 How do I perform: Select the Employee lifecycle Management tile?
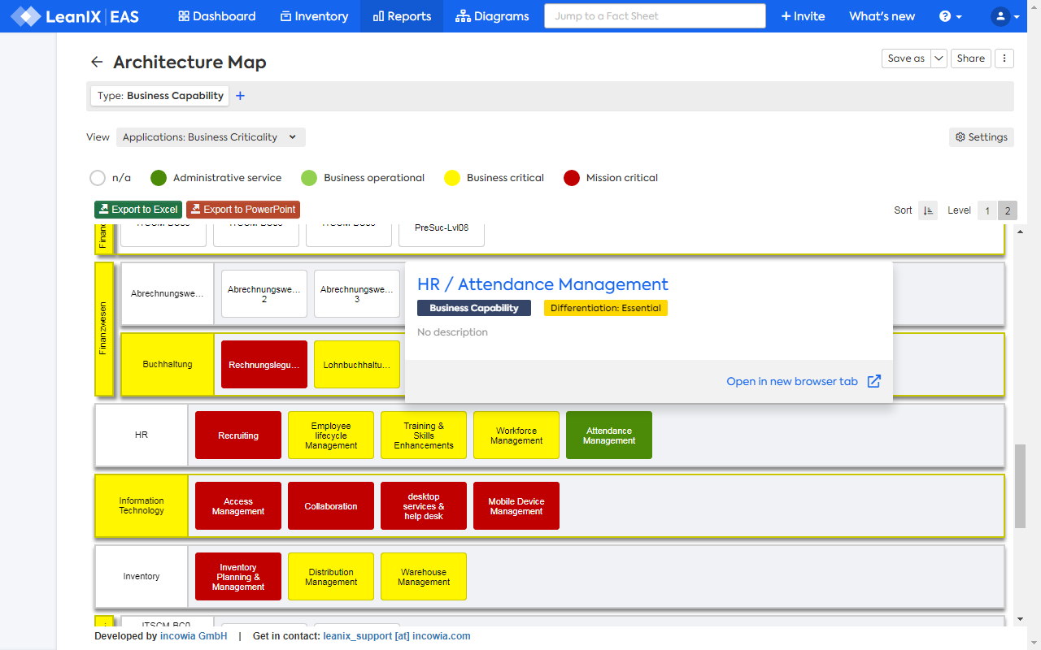331,435
